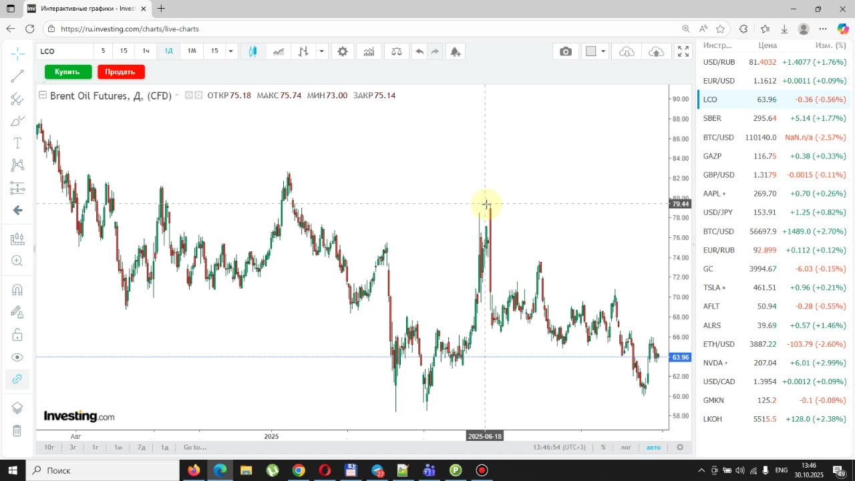Take a chart snapshot with the camera
The width and height of the screenshot is (855, 481).
pos(566,51)
